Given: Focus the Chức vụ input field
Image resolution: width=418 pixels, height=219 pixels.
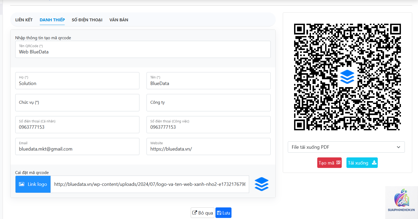Looking at the screenshot, I should click(77, 103).
